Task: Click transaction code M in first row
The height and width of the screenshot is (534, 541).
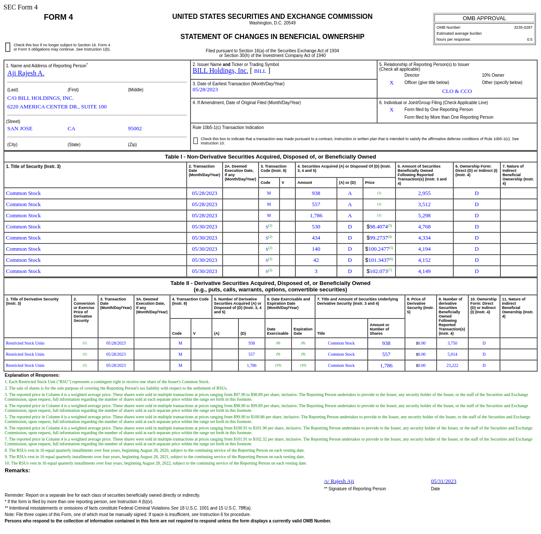Action: [x=269, y=193]
